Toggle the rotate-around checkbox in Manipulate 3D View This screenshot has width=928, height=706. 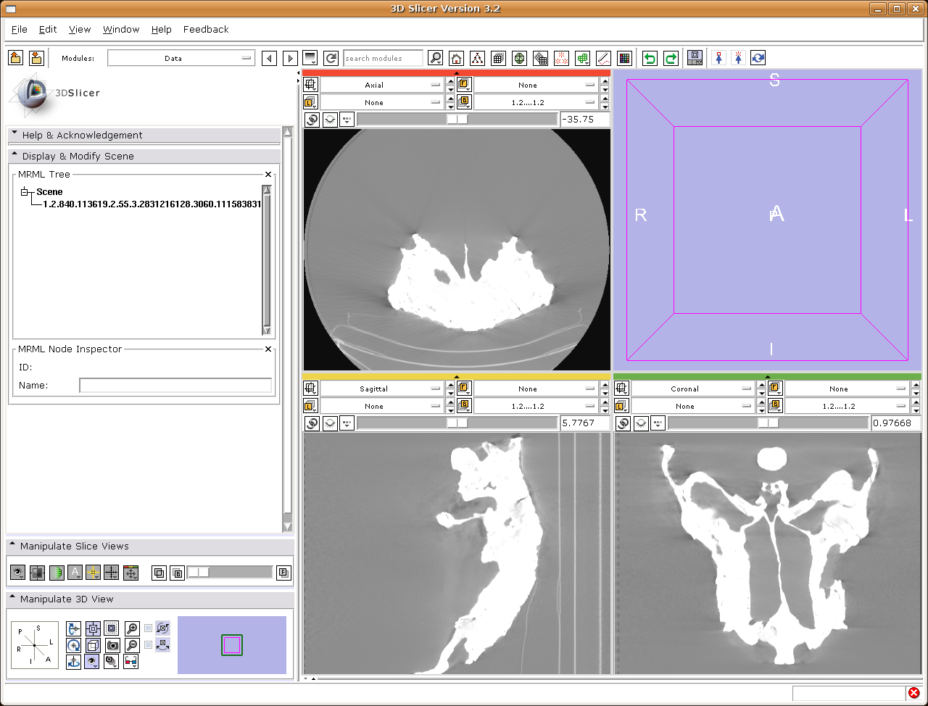pos(149,628)
